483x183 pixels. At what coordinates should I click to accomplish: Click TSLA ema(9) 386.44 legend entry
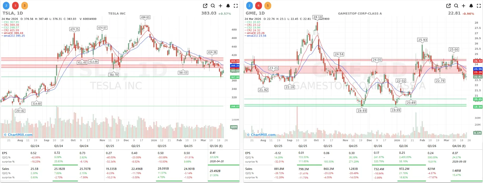coord(12,33)
